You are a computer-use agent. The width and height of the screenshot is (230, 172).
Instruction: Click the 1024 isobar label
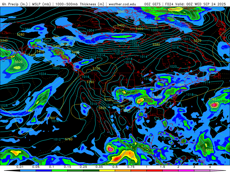coord(42,74)
